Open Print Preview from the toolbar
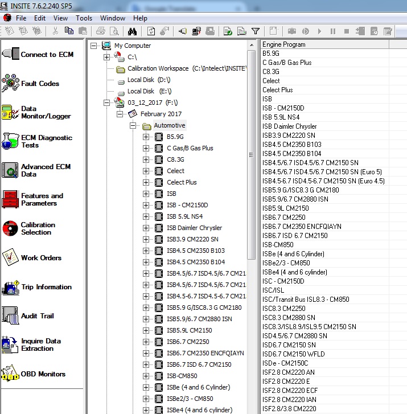The width and height of the screenshot is (407, 414). coord(114,31)
